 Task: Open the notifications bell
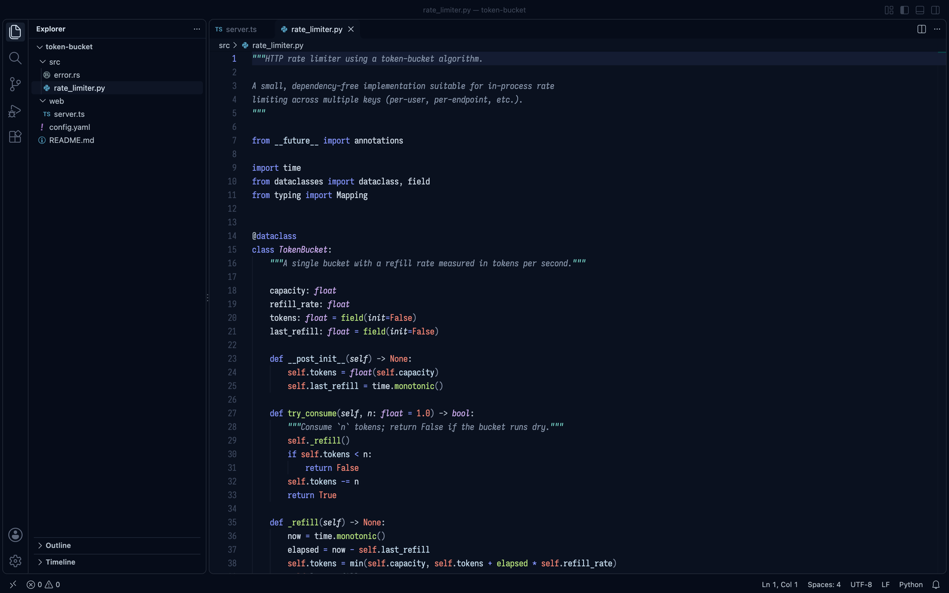pyautogui.click(x=936, y=585)
